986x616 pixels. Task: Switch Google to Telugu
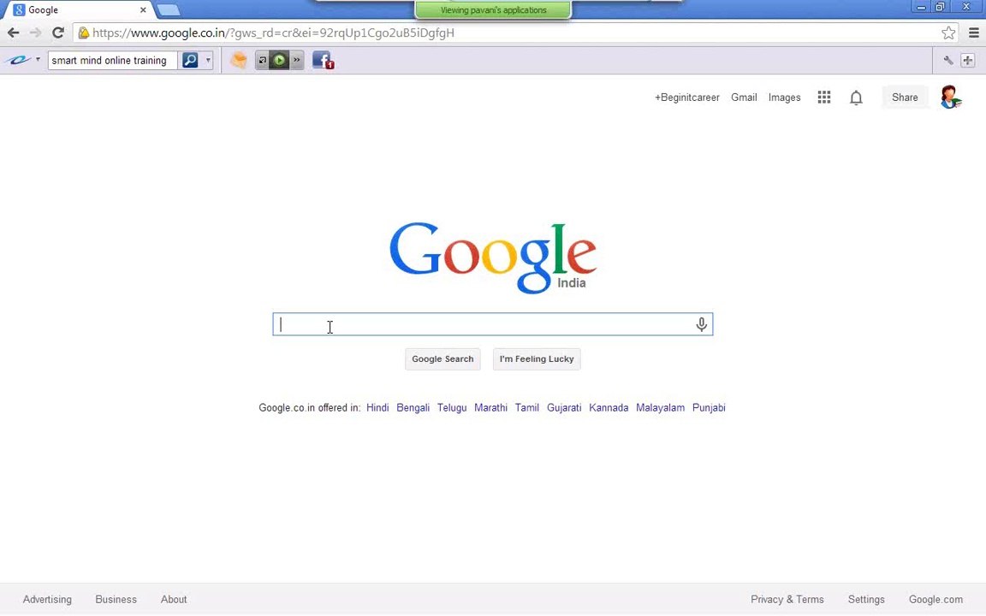click(x=452, y=408)
